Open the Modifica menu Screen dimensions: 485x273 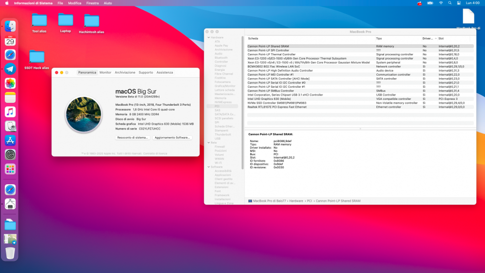point(75,3)
